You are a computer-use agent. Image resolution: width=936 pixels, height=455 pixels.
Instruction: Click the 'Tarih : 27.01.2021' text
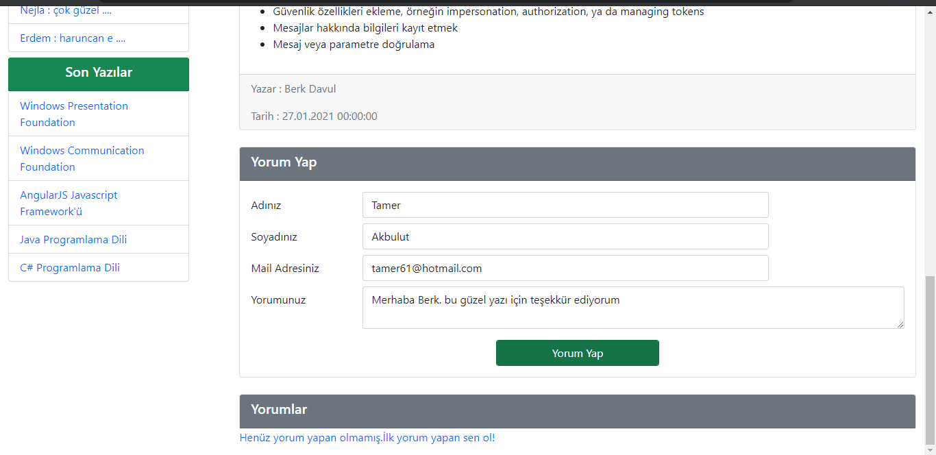point(314,116)
